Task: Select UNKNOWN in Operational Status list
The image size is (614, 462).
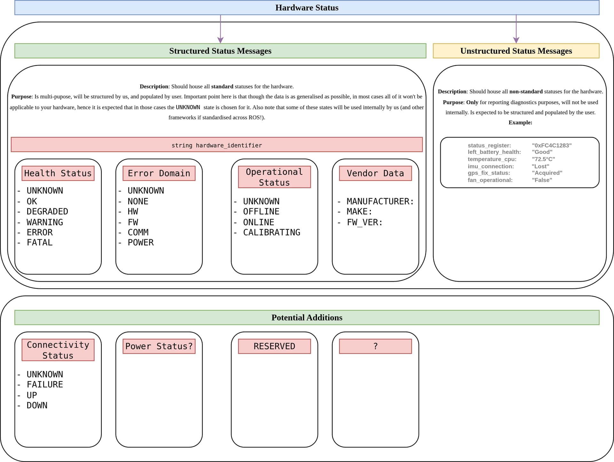Action: pyautogui.click(x=261, y=201)
